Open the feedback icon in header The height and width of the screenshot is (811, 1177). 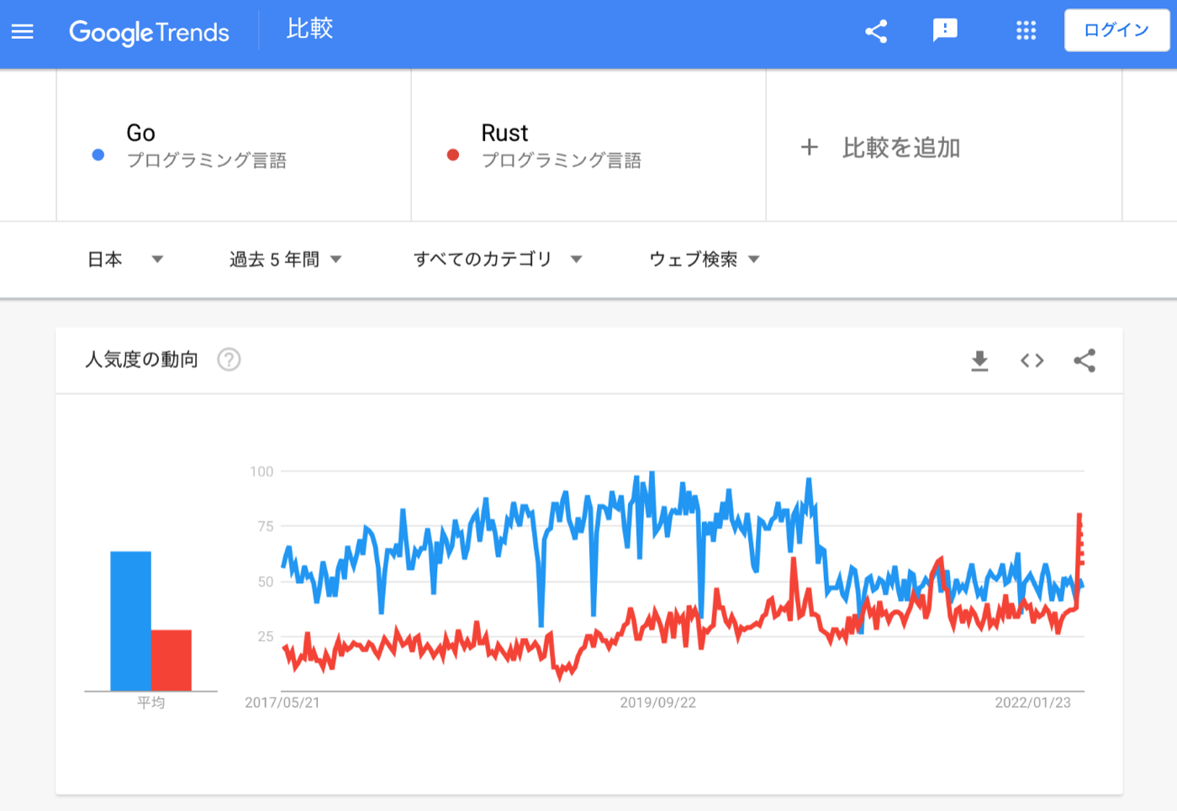945,31
